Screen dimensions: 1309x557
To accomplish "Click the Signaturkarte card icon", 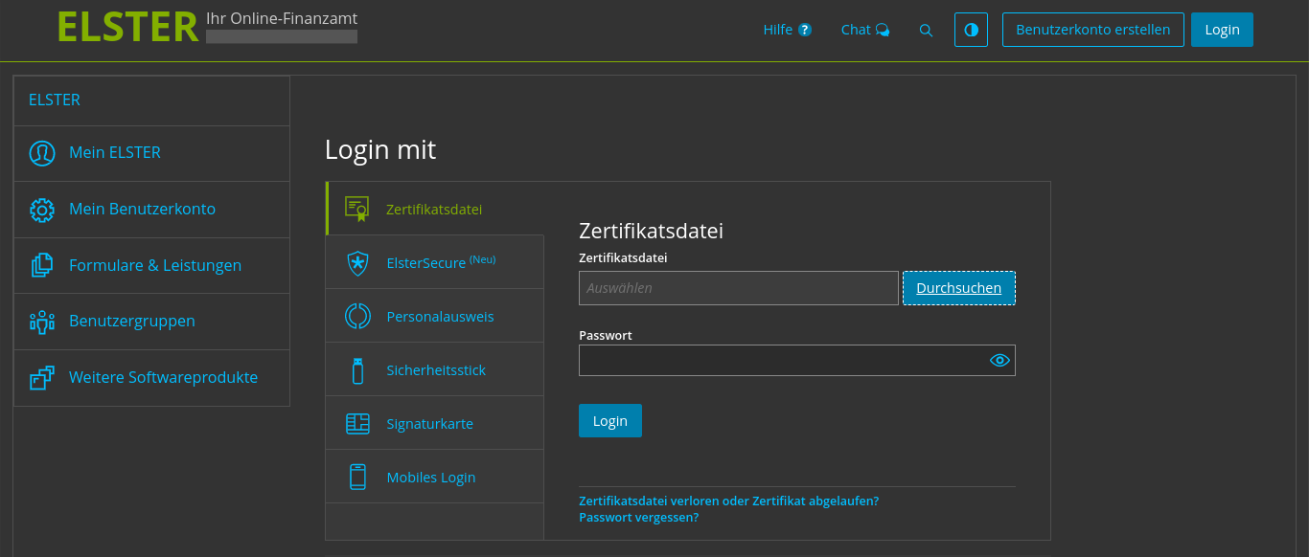I will (x=357, y=424).
